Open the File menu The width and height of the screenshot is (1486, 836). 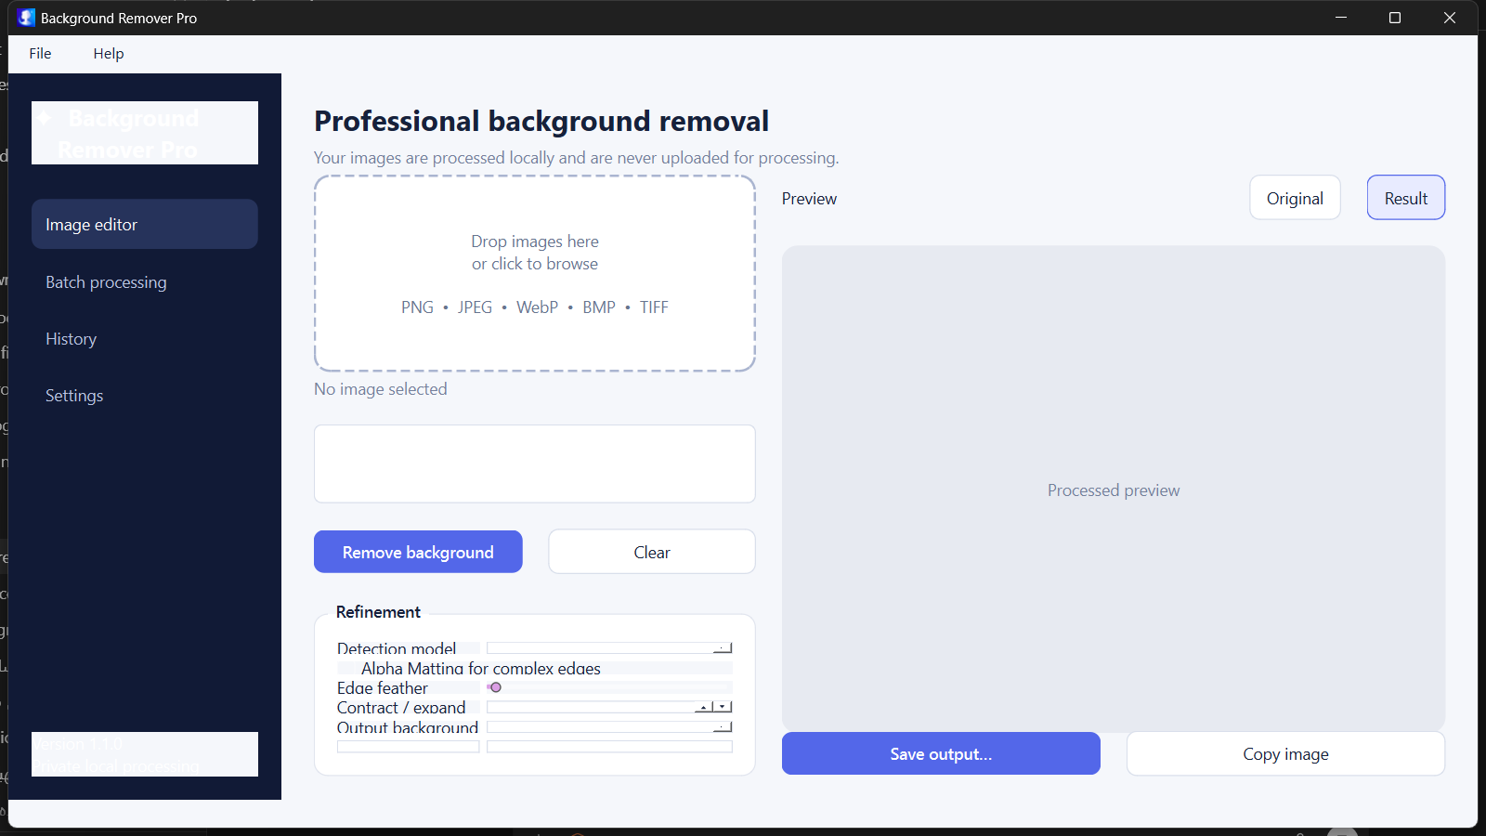(x=40, y=53)
